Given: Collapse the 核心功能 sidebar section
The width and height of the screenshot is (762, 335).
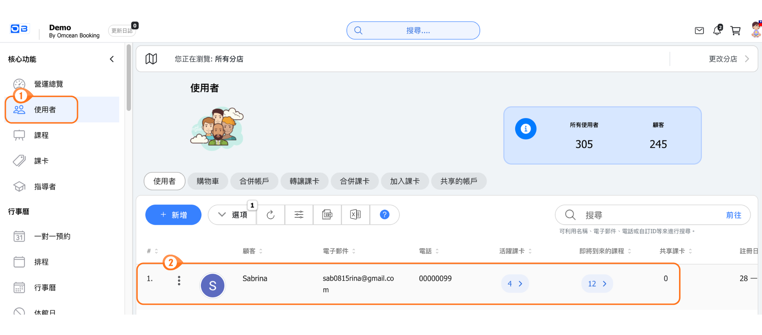Looking at the screenshot, I should tap(112, 59).
